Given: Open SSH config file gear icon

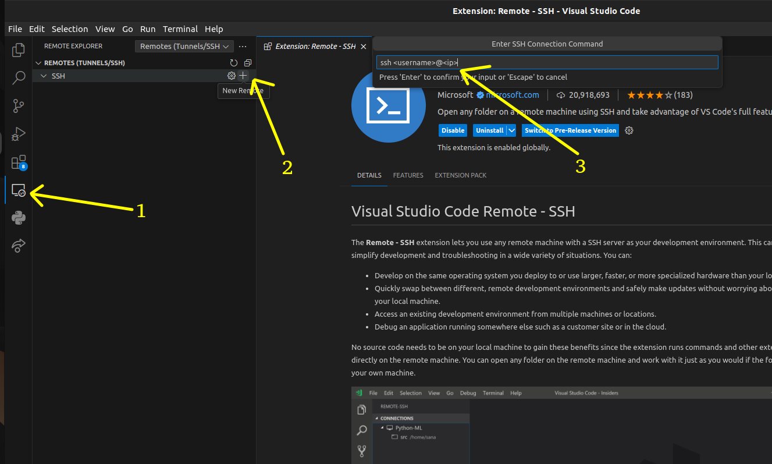Looking at the screenshot, I should pos(232,76).
